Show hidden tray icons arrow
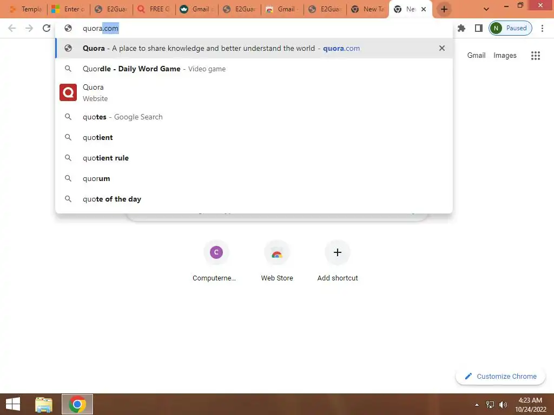 tap(477, 405)
